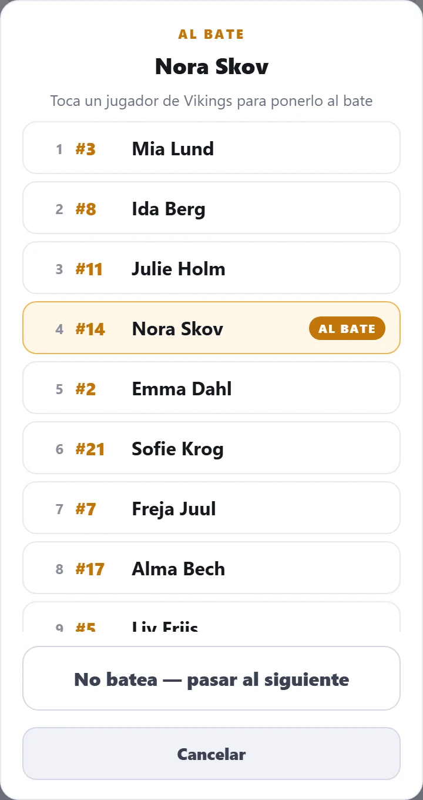Image resolution: width=423 pixels, height=800 pixels.
Task: Click jersey number #2 beside Emma Dahl
Action: (86, 389)
